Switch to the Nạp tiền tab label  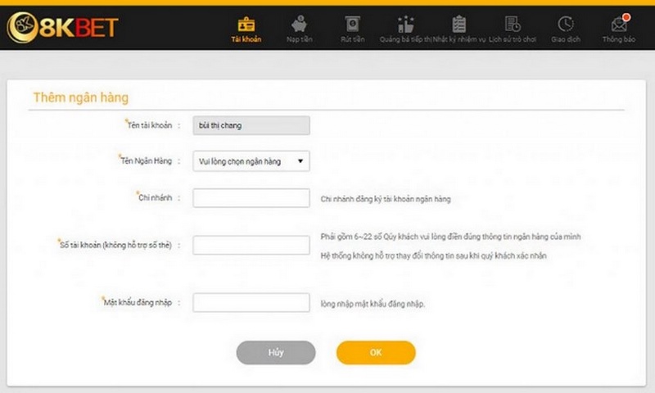pos(299,39)
